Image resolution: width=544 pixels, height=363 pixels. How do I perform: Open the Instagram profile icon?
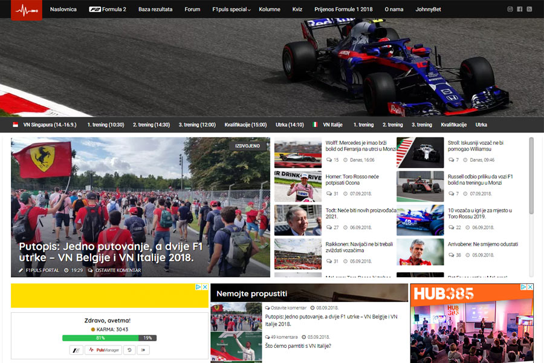click(510, 9)
